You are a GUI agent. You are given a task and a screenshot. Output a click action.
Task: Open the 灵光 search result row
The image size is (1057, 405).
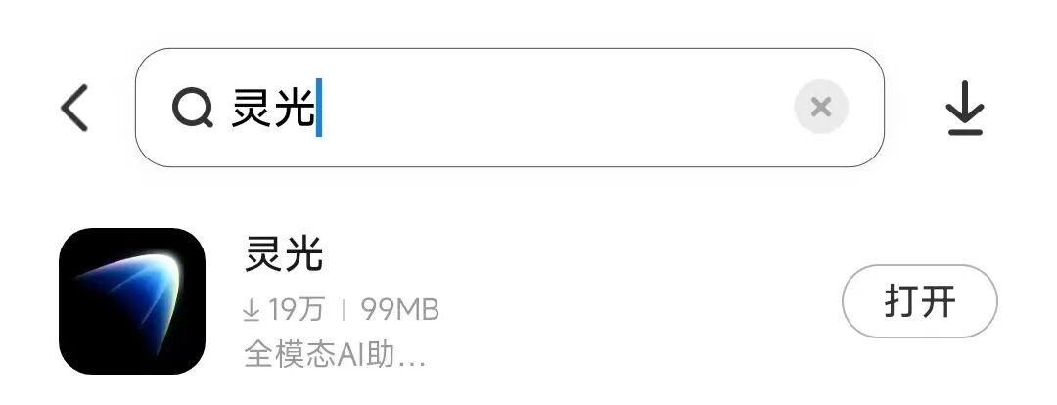point(528,301)
